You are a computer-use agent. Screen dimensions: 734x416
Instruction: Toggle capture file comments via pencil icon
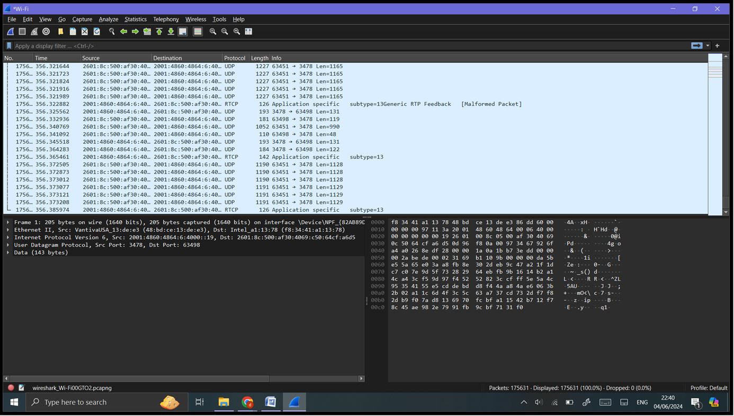click(21, 388)
